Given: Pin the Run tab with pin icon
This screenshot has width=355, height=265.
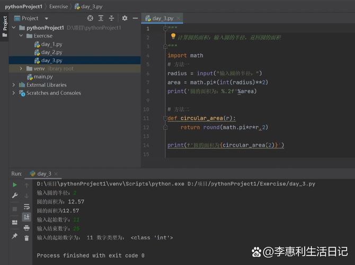Looking at the screenshot, I should tap(15, 236).
